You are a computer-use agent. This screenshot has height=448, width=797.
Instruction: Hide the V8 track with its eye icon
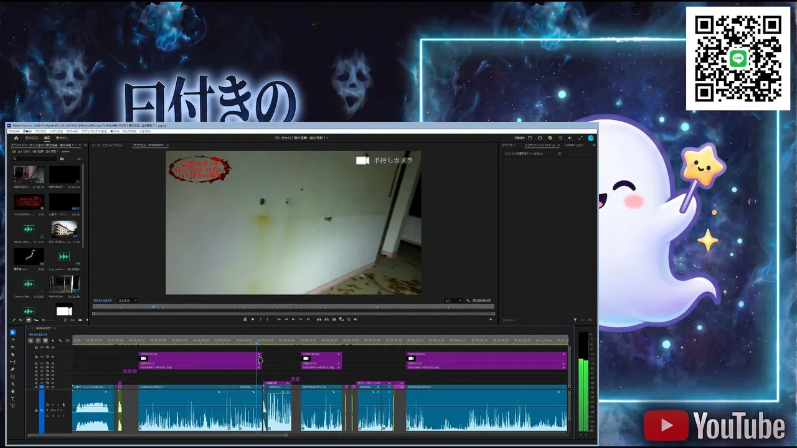click(52, 357)
